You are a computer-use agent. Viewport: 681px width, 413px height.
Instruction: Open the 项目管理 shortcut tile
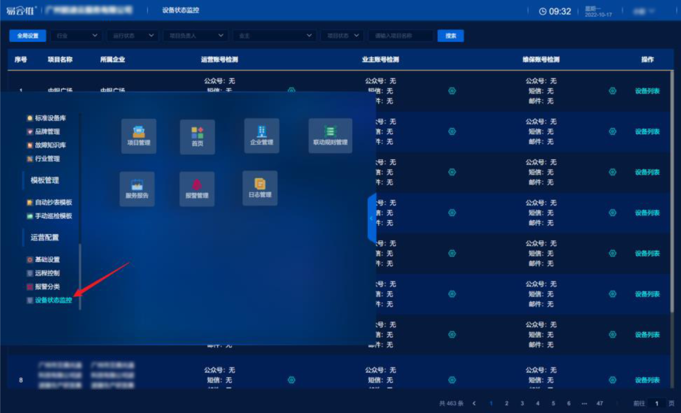pyautogui.click(x=138, y=135)
